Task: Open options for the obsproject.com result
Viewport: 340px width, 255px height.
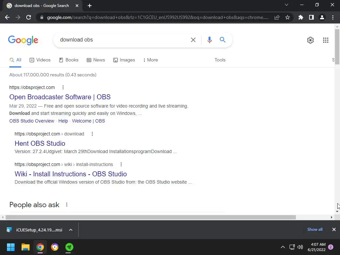Action: pyautogui.click(x=63, y=87)
